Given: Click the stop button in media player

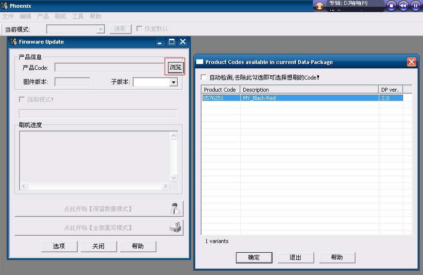Looking at the screenshot, I should click(x=391, y=6).
